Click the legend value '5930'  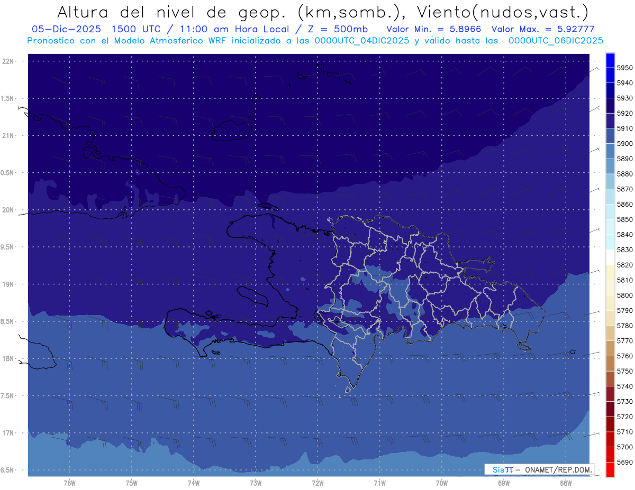(624, 98)
